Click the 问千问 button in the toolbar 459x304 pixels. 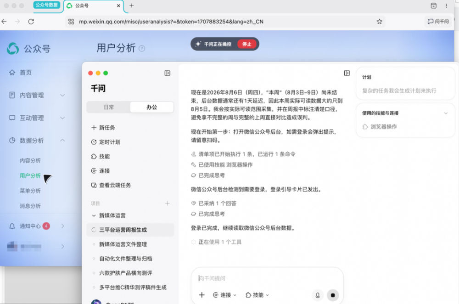pos(438,22)
